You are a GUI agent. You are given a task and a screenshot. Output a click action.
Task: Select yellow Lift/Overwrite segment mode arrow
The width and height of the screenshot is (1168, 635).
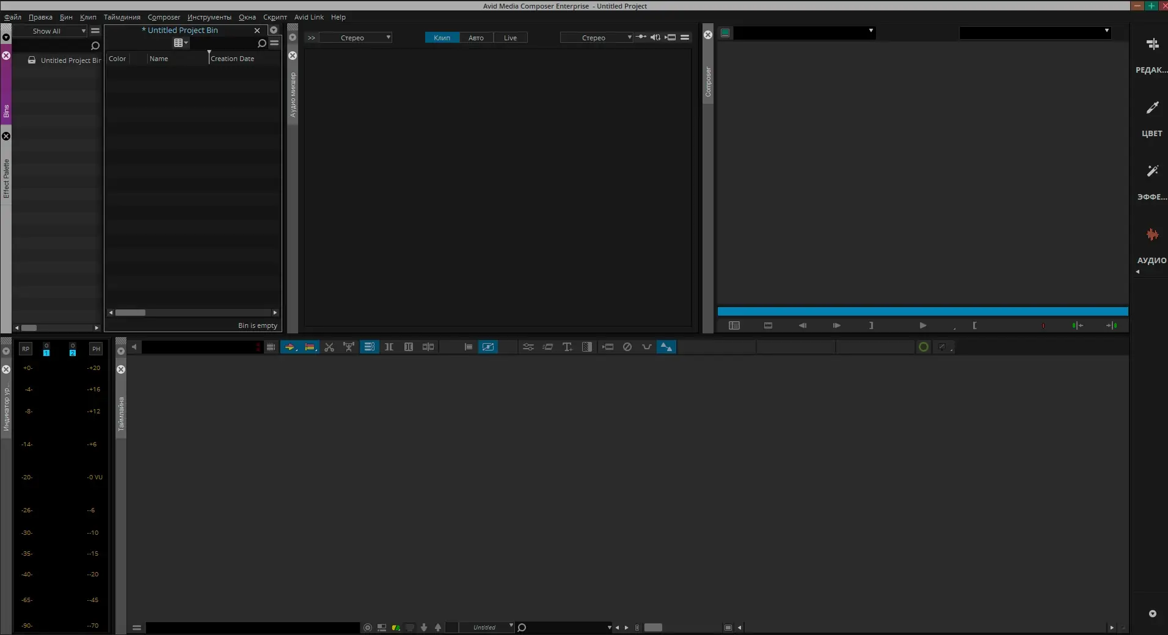(x=290, y=347)
